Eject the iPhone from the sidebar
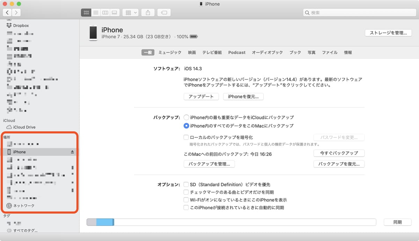419x241 pixels. click(x=73, y=152)
